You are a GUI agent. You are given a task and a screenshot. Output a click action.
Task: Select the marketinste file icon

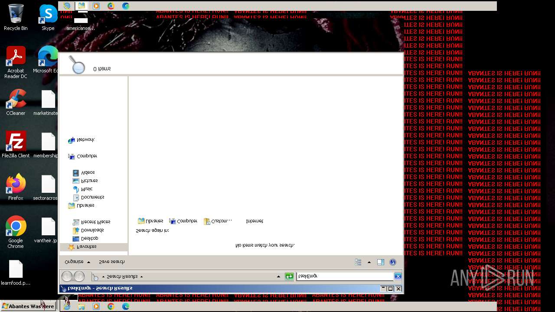tap(46, 102)
